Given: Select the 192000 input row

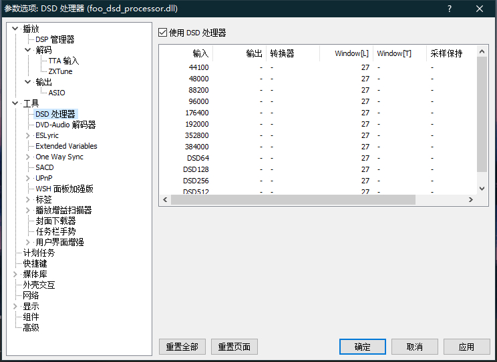Looking at the screenshot, I should [318, 124].
